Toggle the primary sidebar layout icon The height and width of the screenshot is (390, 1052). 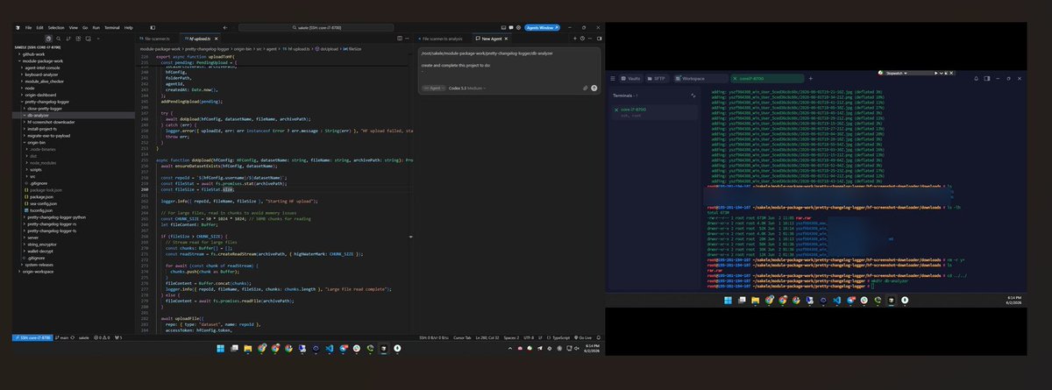pos(153,27)
